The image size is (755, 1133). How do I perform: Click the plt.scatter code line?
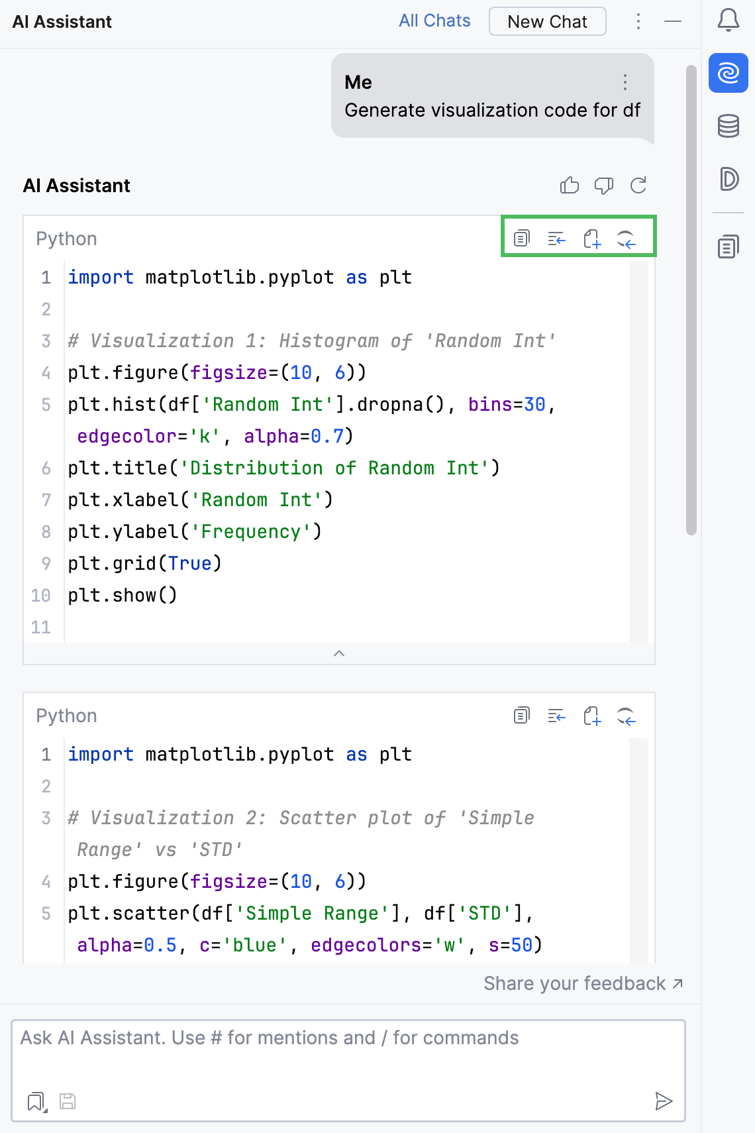[x=305, y=929]
